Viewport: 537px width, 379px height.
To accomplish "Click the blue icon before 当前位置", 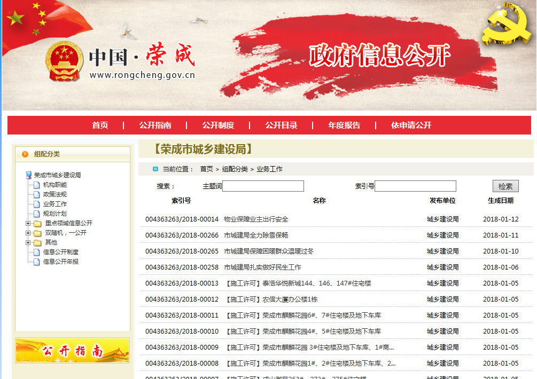I will 155,169.
